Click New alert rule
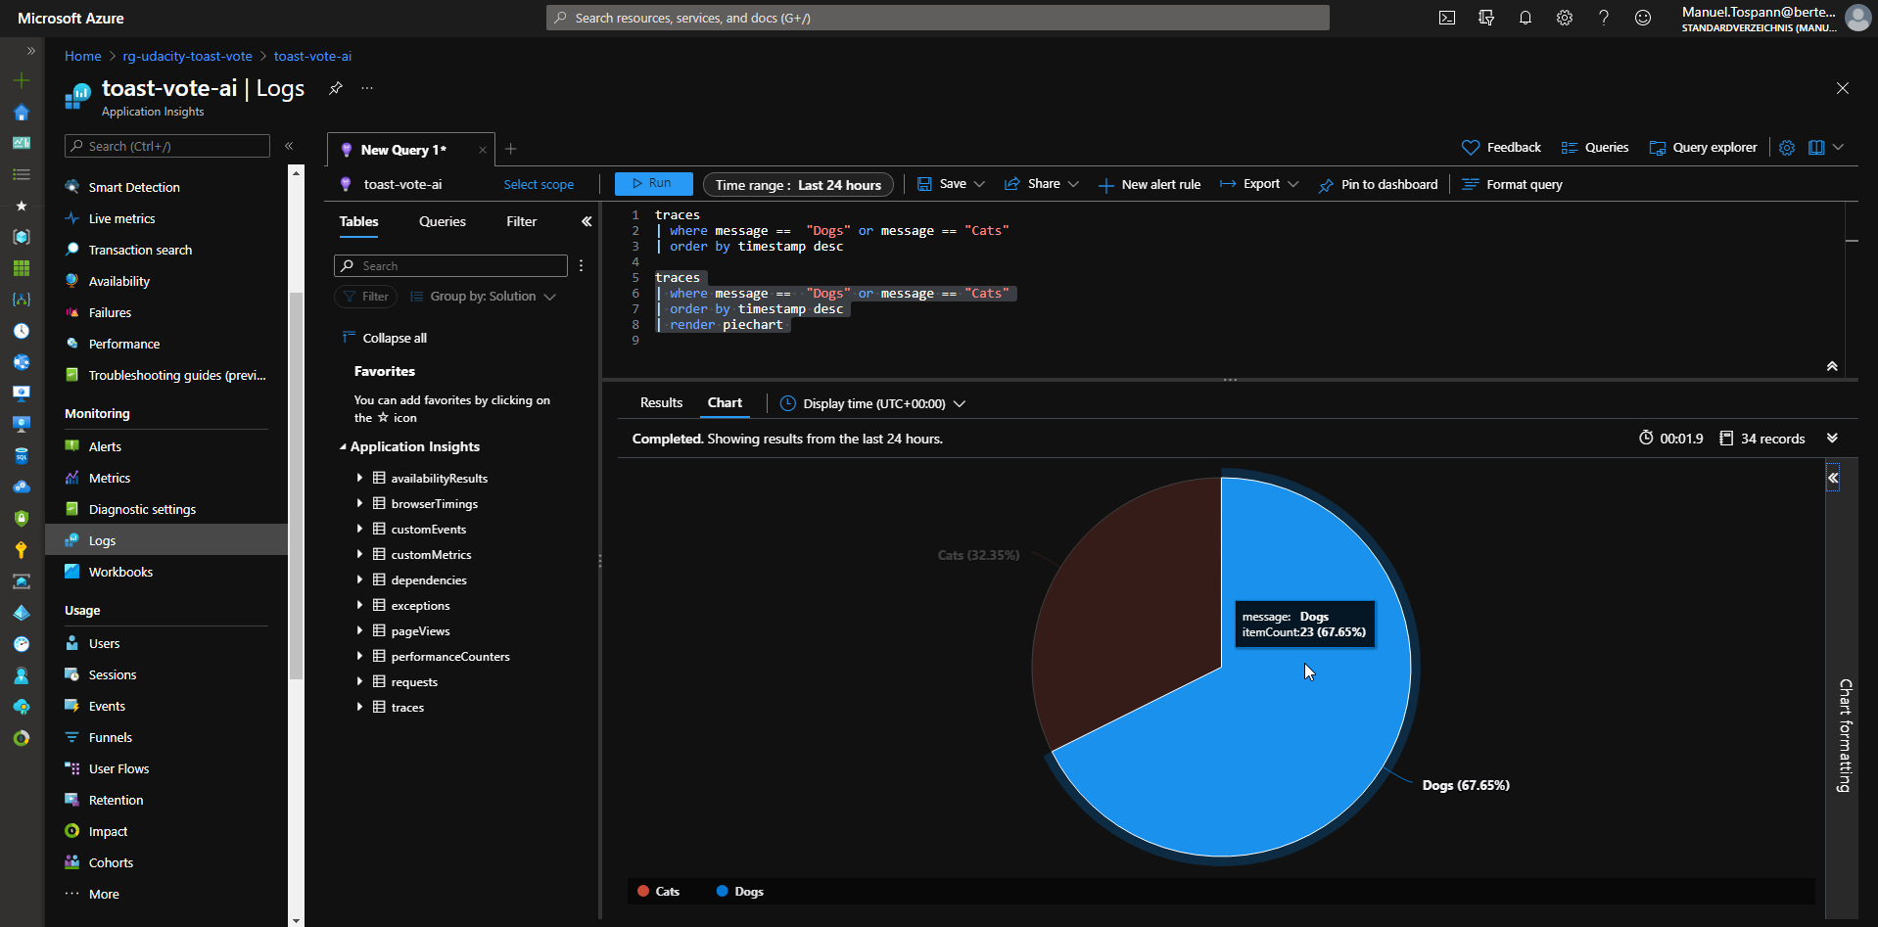Screen dimensions: 1878x927 coord(1150,184)
